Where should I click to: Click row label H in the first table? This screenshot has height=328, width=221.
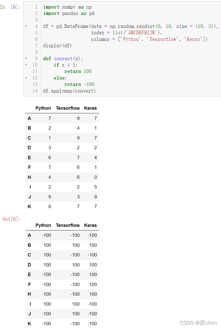pyautogui.click(x=29, y=177)
